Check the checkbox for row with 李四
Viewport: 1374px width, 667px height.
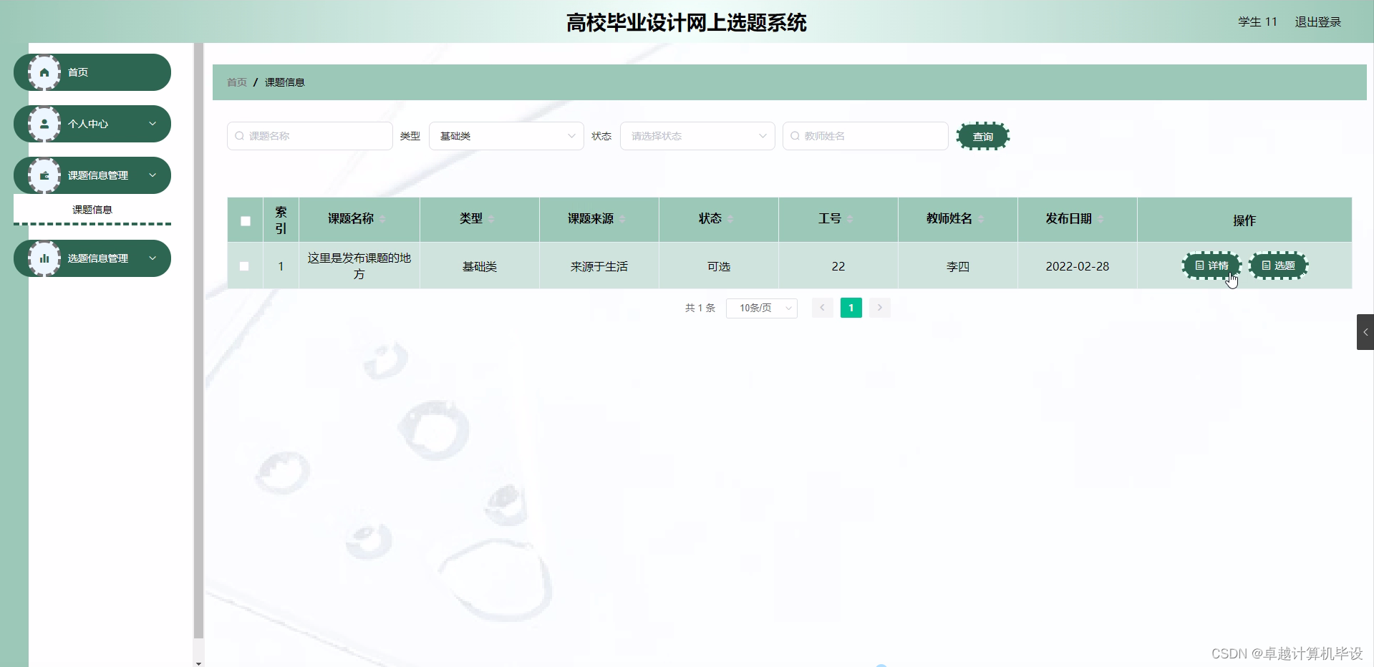point(245,266)
